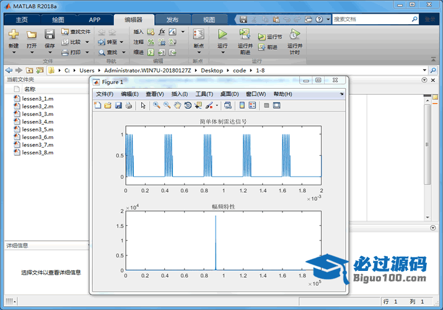Switch to the Home (主页) tab
443x310 pixels.
click(22, 20)
